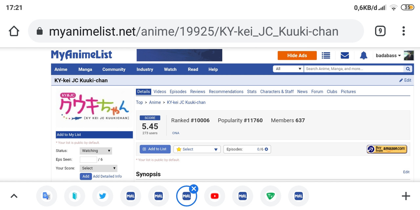Switch to the green TV tab icon
This screenshot has height=210, width=420.
(x=271, y=196)
